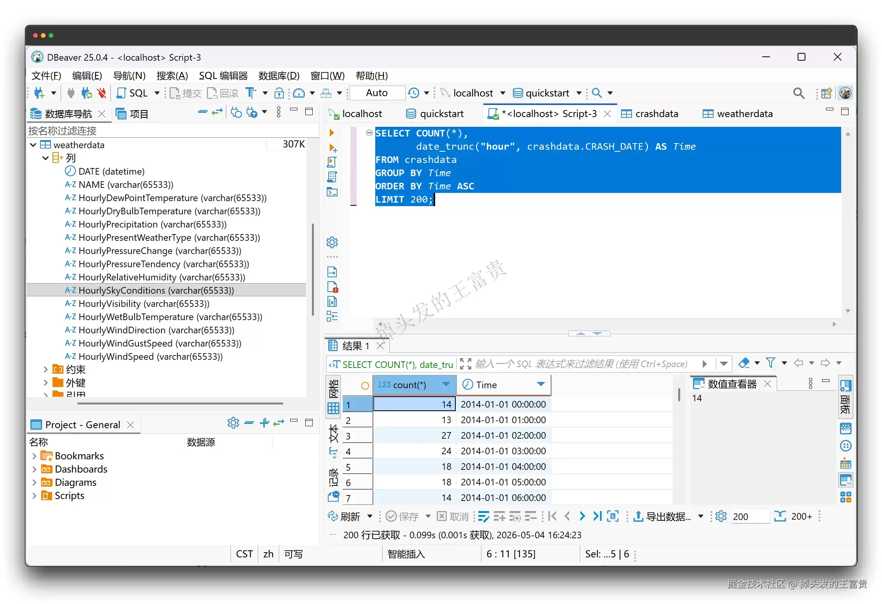The width and height of the screenshot is (882, 604).
Task: Click the new connection plug icon
Action: click(40, 93)
